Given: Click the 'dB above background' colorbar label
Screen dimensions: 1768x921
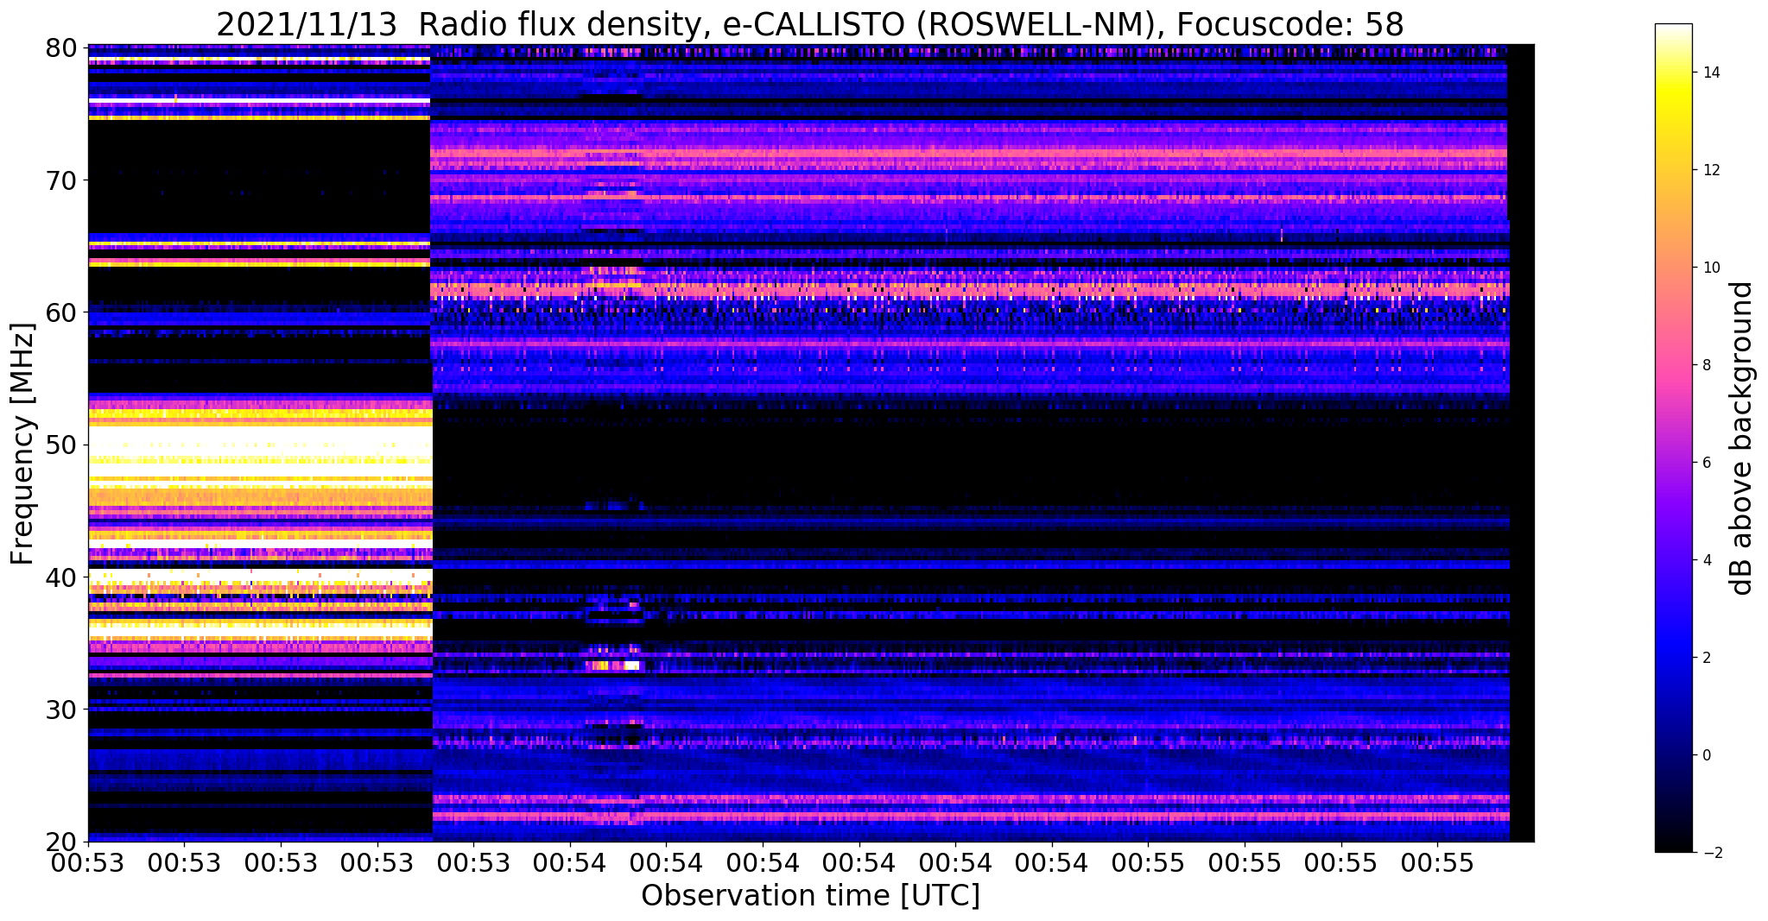Looking at the screenshot, I should click(x=1741, y=438).
